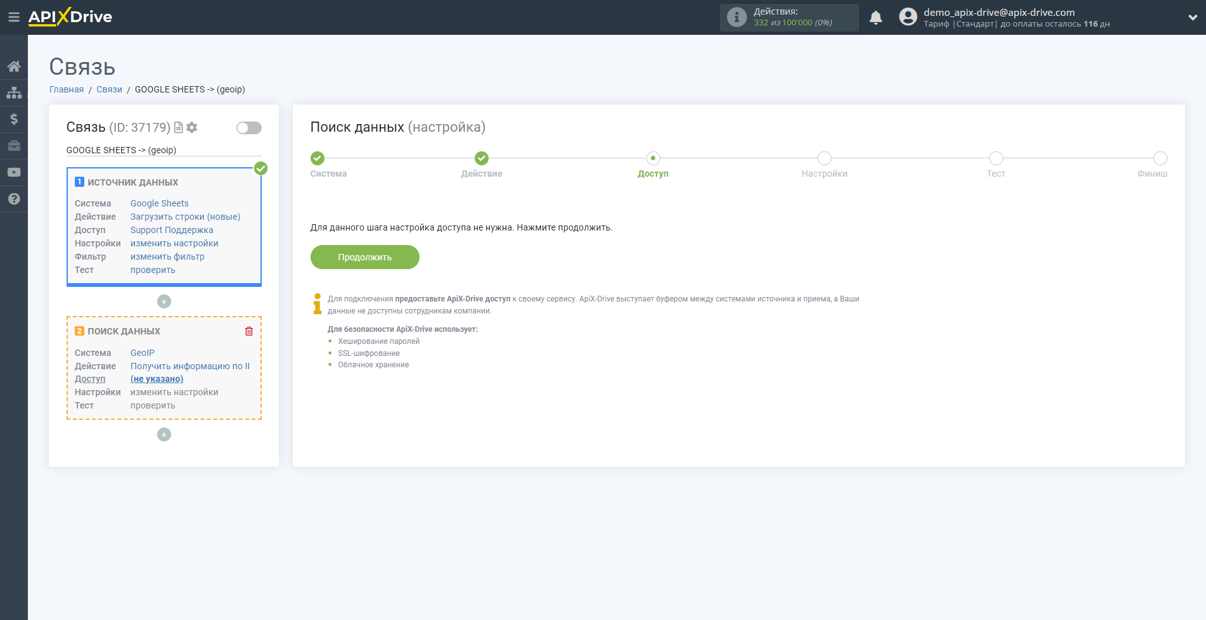The image size is (1206, 620).
Task: Click the actions counter 332 из 100'000
Action: (x=793, y=23)
